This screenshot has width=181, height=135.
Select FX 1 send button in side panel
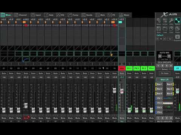tap(160, 98)
